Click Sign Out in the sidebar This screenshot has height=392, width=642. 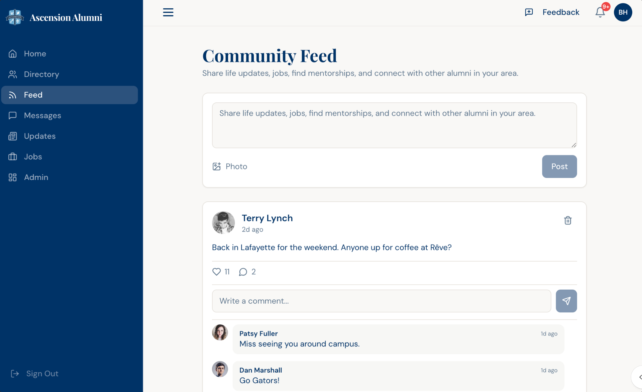[34, 374]
